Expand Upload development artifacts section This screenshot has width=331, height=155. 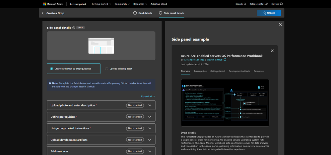click(101, 140)
